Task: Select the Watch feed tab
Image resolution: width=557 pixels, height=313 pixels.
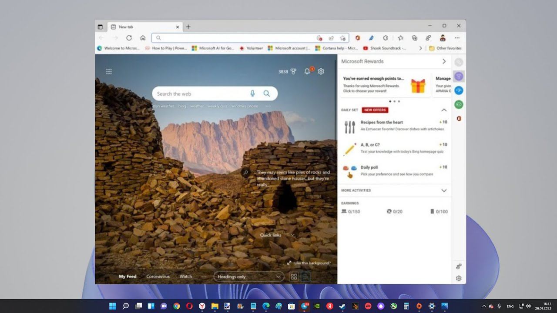Action: [186, 276]
